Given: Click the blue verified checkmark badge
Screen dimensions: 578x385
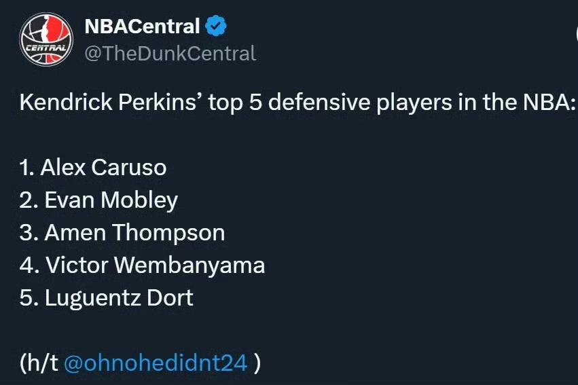Looking at the screenshot, I should [216, 26].
